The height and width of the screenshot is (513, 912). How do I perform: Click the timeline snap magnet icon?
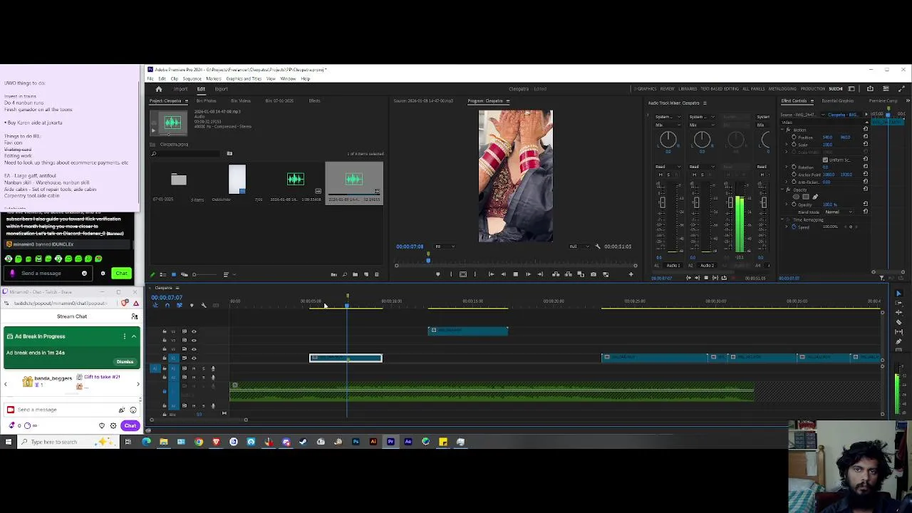(x=167, y=305)
